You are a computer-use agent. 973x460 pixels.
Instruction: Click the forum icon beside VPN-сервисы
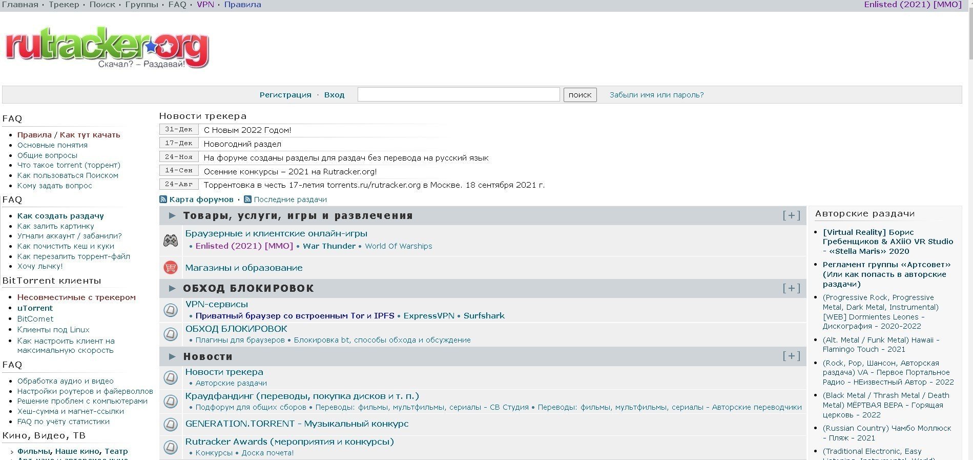pos(171,310)
